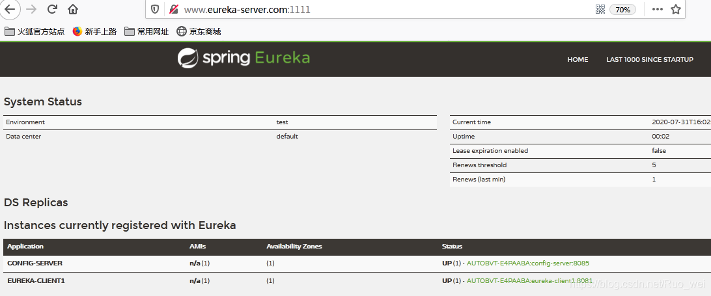Select the Renews threshold value 5
The image size is (711, 296).
tap(654, 165)
